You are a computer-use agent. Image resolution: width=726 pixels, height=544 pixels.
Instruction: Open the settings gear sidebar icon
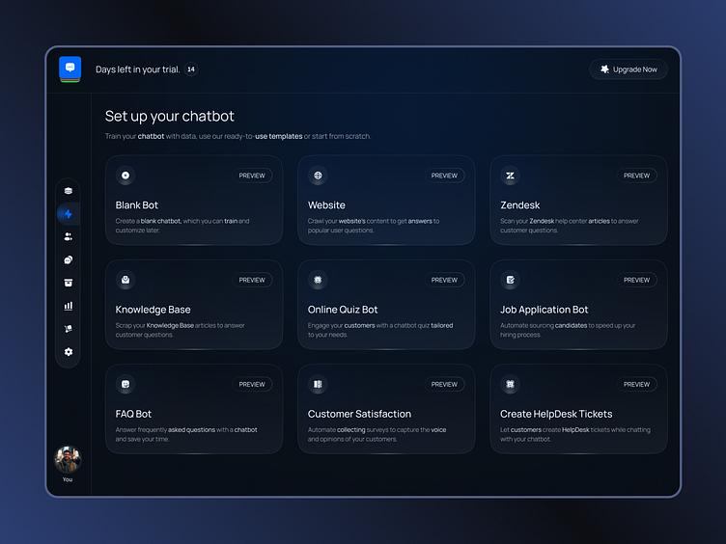[69, 352]
